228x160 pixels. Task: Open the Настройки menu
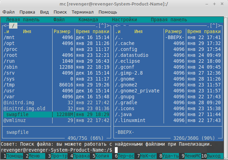click(125, 20)
